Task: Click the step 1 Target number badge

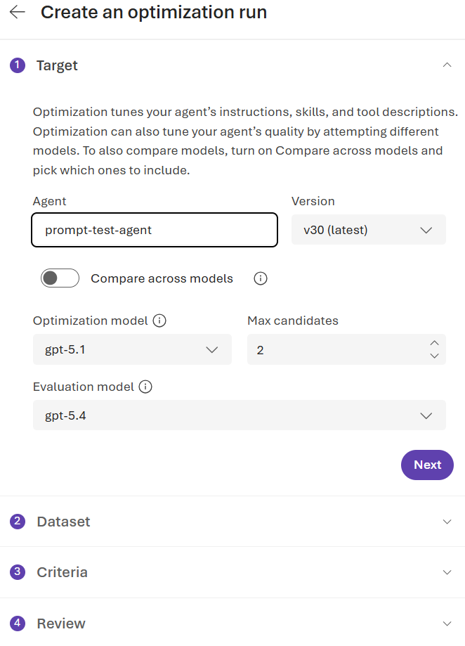Action: [18, 65]
